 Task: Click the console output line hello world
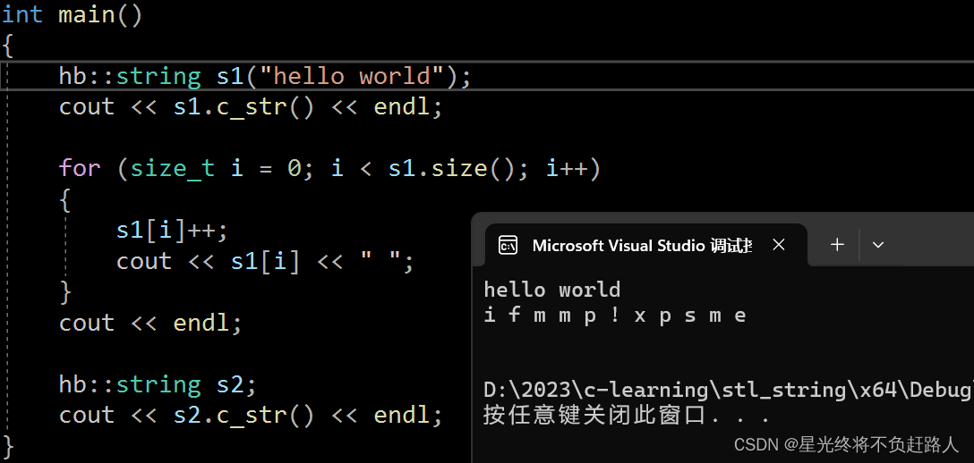point(552,290)
